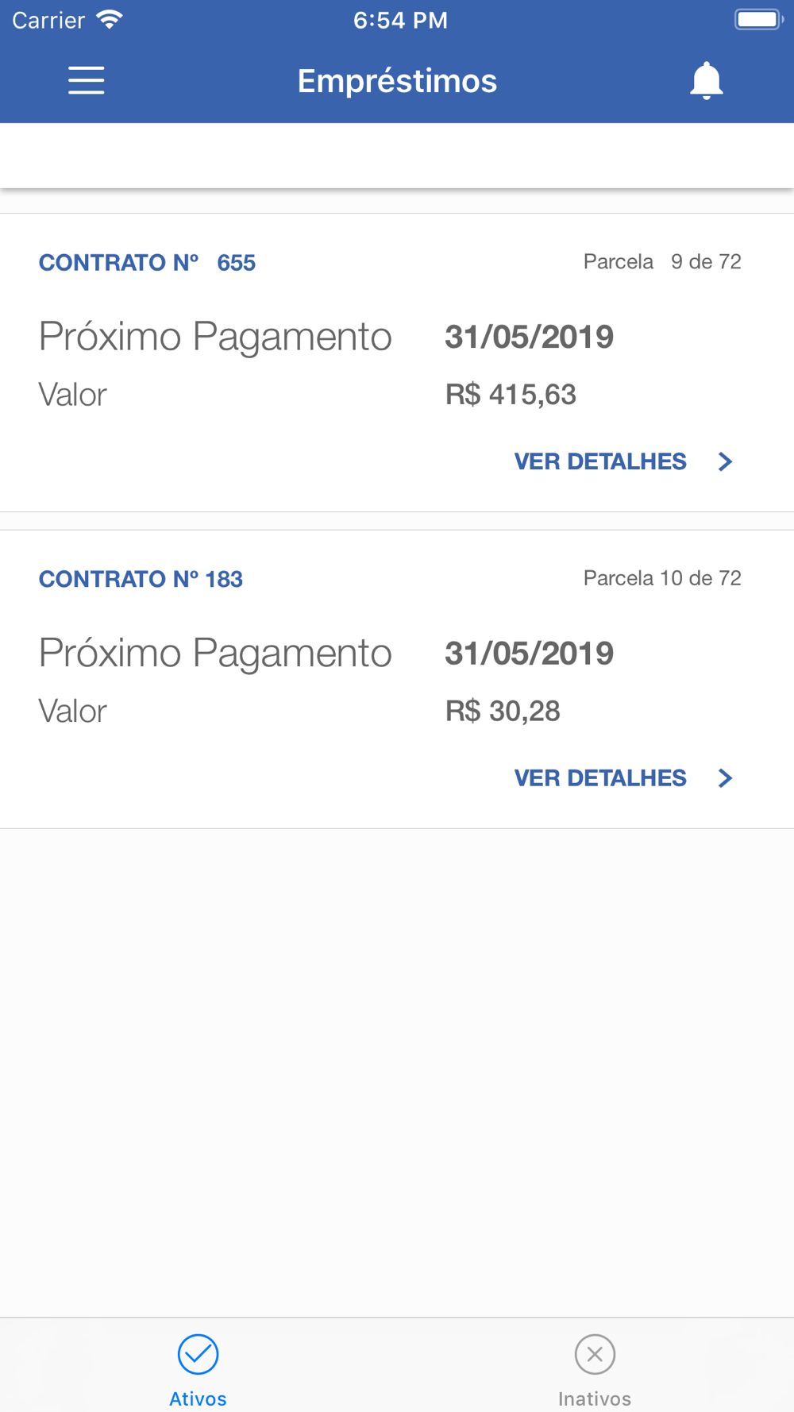Switch to the Inativos tab label

click(595, 1398)
